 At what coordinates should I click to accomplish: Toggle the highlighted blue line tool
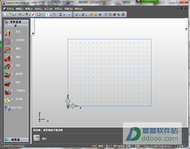tap(47, 15)
